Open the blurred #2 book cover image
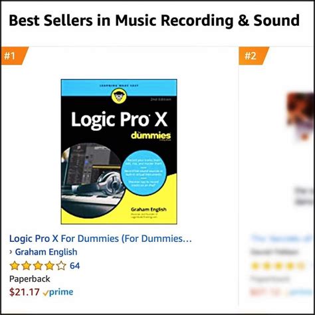Screen dimensions: 315x315 pyautogui.click(x=300, y=116)
